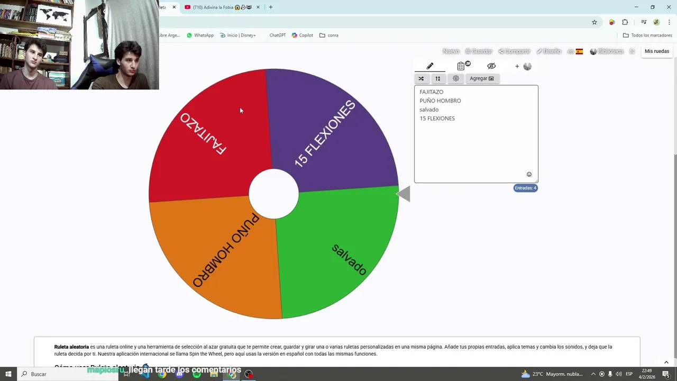Spin by clicking wheel center hub
677x381 pixels.
[273, 194]
